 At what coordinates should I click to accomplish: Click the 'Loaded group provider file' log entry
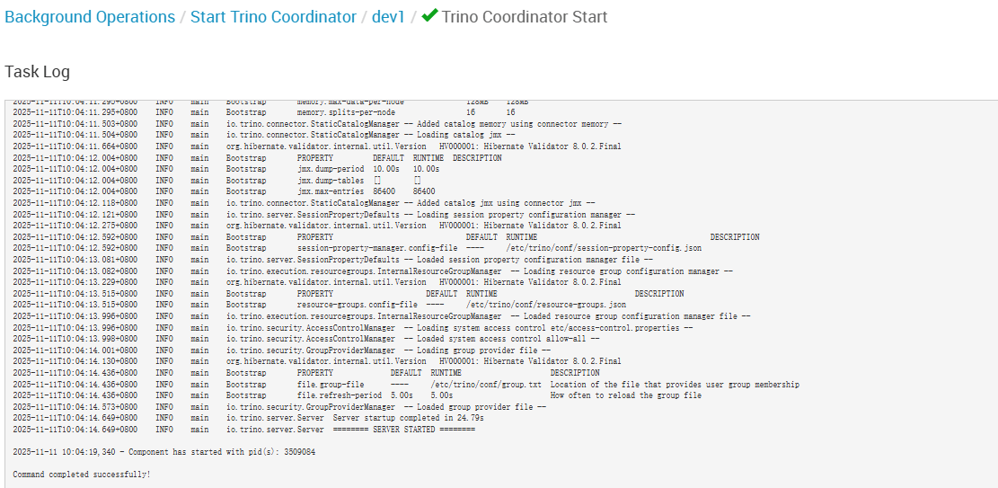click(474, 407)
